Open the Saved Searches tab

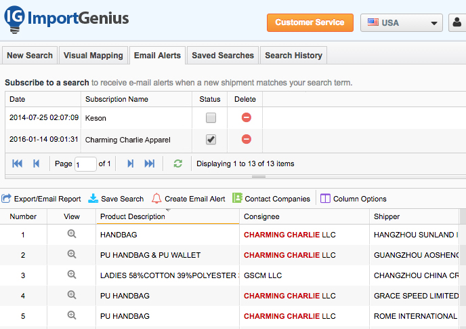[223, 56]
